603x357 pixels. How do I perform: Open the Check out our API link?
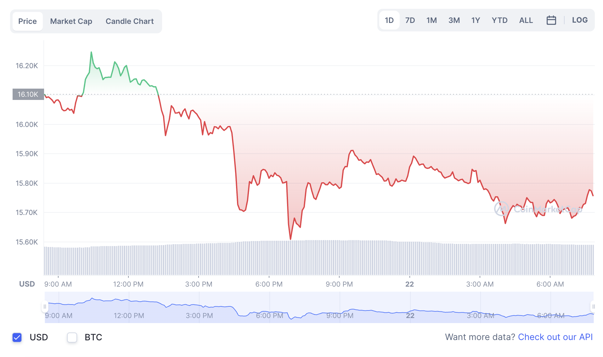(555, 337)
